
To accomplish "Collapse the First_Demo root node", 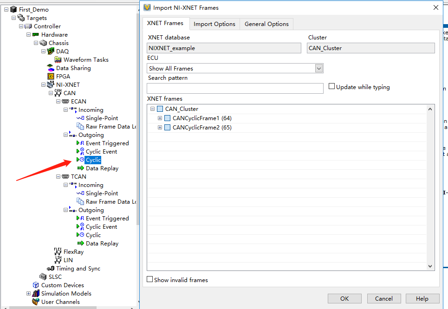I will tap(6, 9).
